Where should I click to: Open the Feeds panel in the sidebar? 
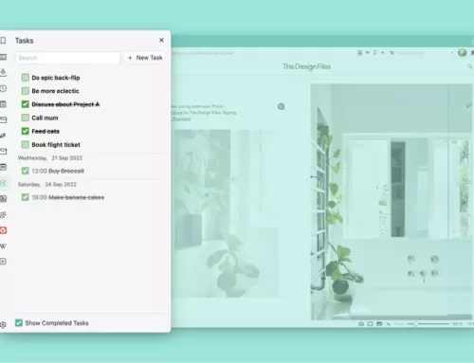[3, 199]
